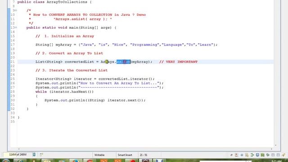Click the dark green gear-like status icon
The width and height of the screenshot is (288, 162).
point(268,155)
